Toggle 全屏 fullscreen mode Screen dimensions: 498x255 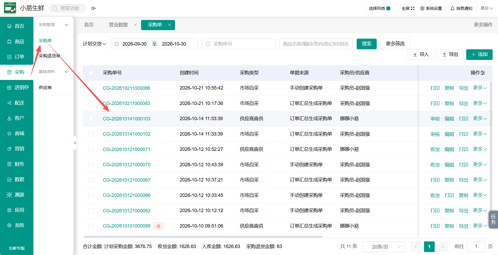click(x=408, y=9)
